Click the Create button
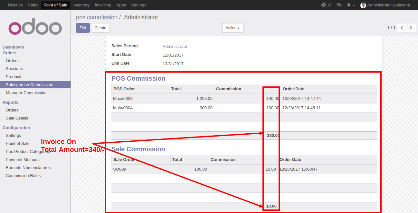 [100, 28]
